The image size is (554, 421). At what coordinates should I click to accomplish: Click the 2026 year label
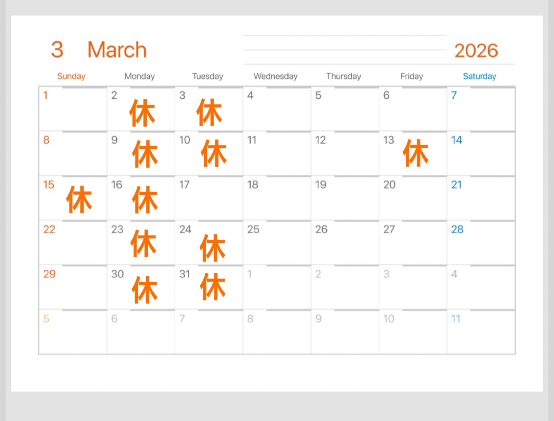tap(476, 51)
